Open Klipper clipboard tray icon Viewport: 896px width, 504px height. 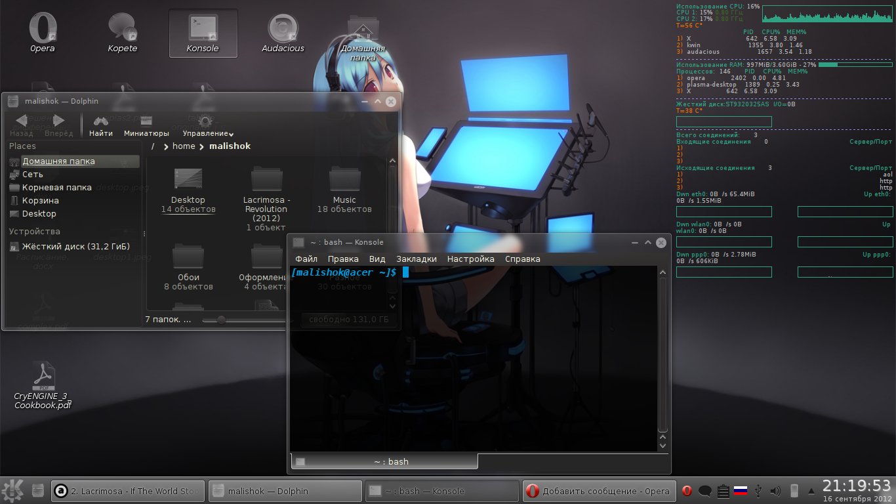pyautogui.click(x=723, y=490)
